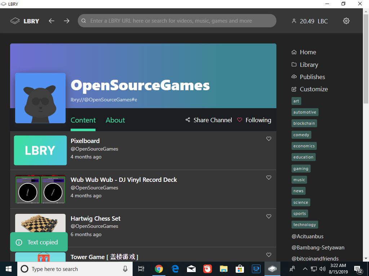The width and height of the screenshot is (369, 276).
Task: Open the @Acituanbus channel
Action: coord(308,236)
